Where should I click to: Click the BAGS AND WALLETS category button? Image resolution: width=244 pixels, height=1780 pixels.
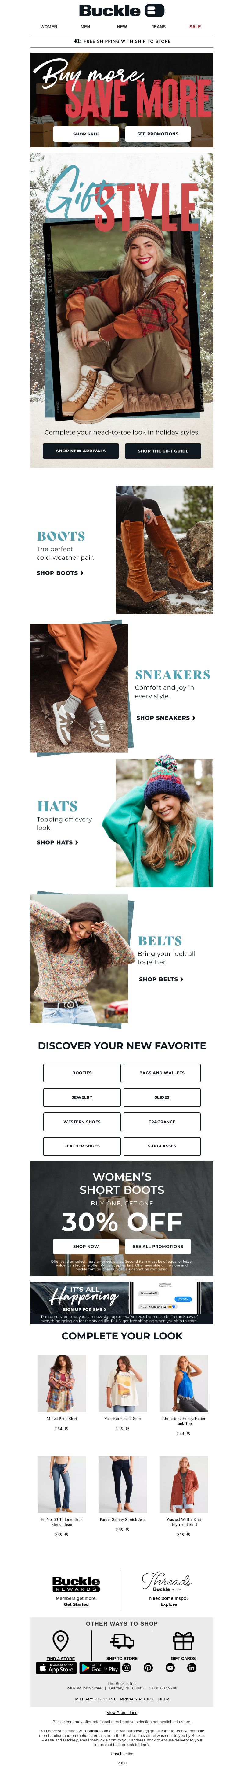click(162, 1073)
